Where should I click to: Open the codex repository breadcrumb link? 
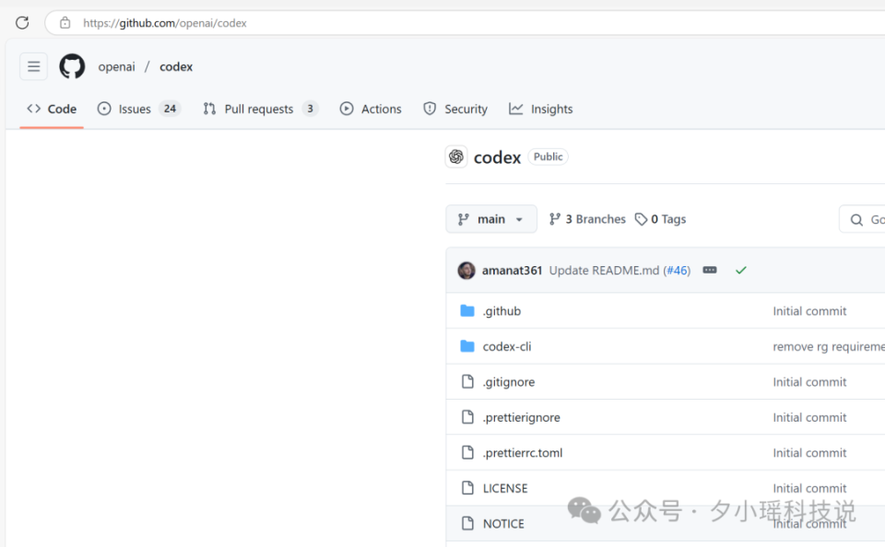pos(176,66)
